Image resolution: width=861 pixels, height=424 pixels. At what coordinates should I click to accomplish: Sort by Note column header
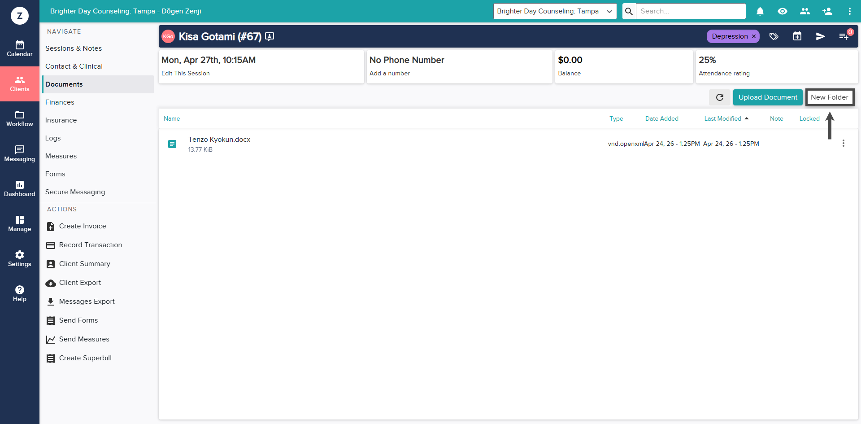[777, 119]
